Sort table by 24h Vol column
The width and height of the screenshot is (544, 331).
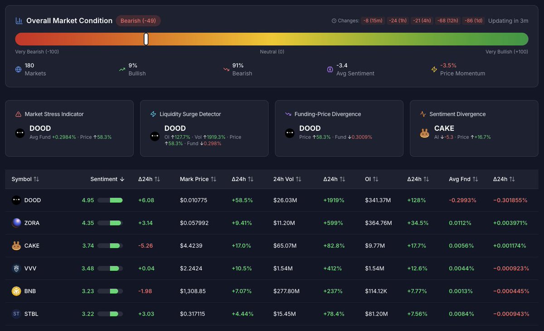click(287, 179)
